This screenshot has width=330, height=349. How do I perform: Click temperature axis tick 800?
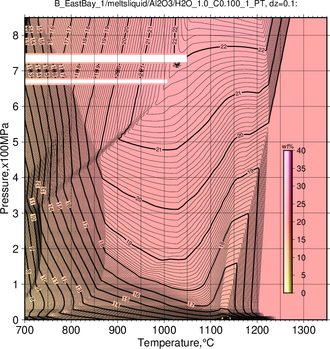click(71, 330)
